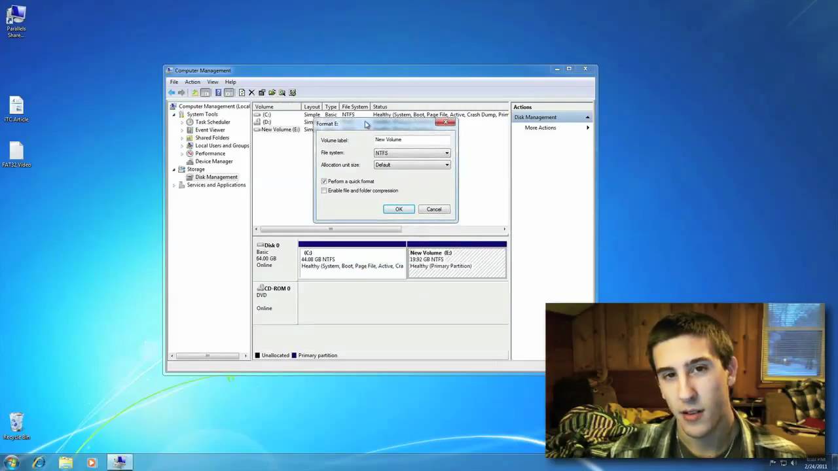Select the FAT32 Video desktop file
The height and width of the screenshot is (471, 838).
tap(16, 156)
